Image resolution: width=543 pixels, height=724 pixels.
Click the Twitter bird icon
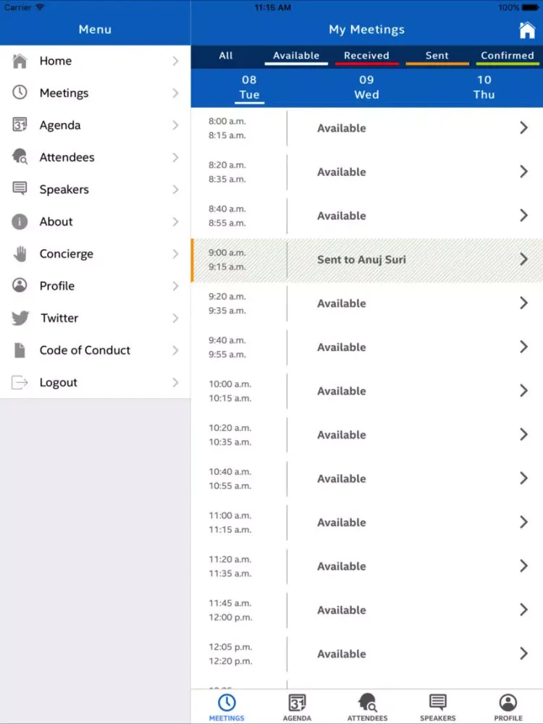pyautogui.click(x=20, y=318)
